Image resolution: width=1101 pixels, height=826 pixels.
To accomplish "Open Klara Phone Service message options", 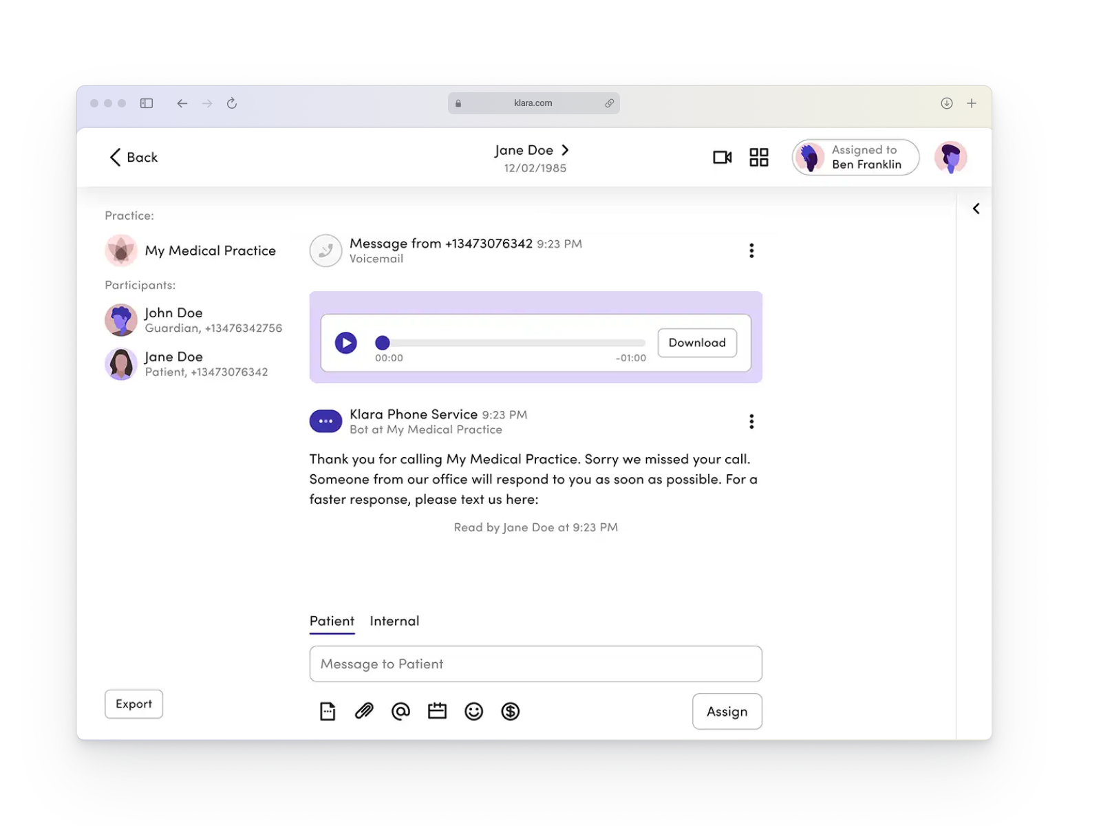I will 751,421.
